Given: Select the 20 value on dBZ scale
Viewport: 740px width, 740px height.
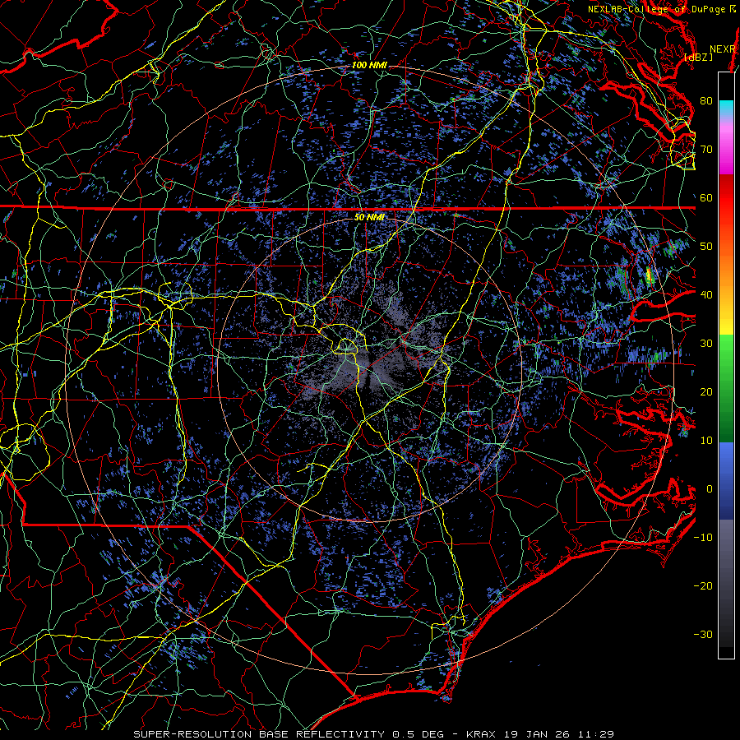Looking at the screenshot, I should (706, 392).
